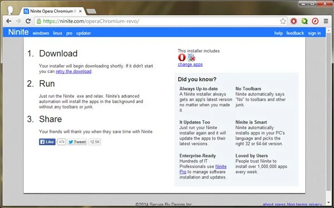Click the Ninite favicon on the tab
The image size is (334, 208).
pyautogui.click(x=26, y=11)
